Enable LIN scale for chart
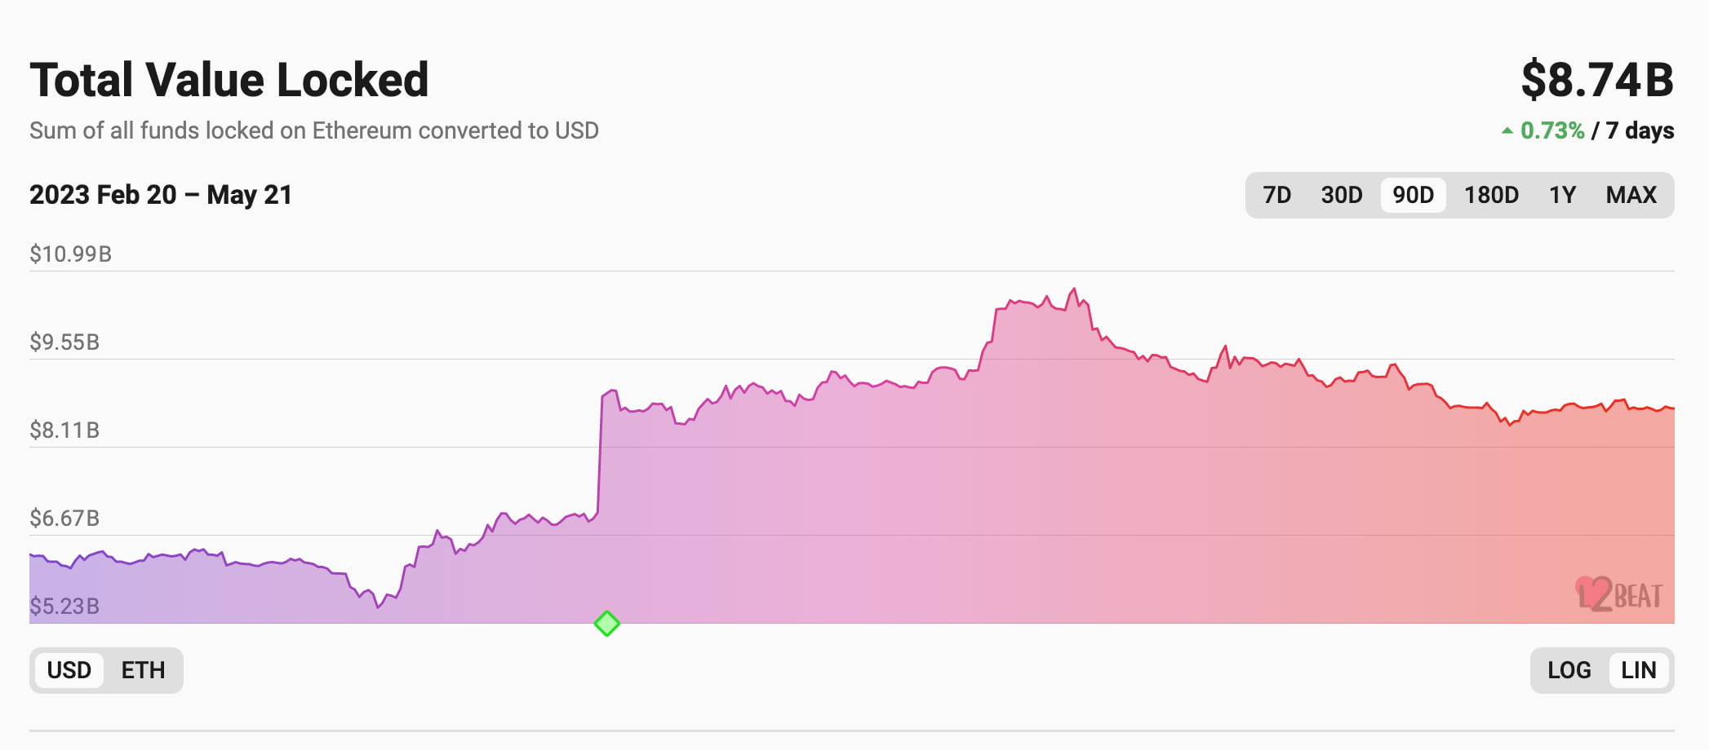 (1638, 670)
